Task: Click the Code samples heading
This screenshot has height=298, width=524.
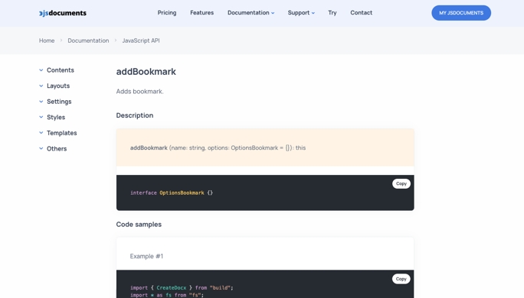Action: 139,225
